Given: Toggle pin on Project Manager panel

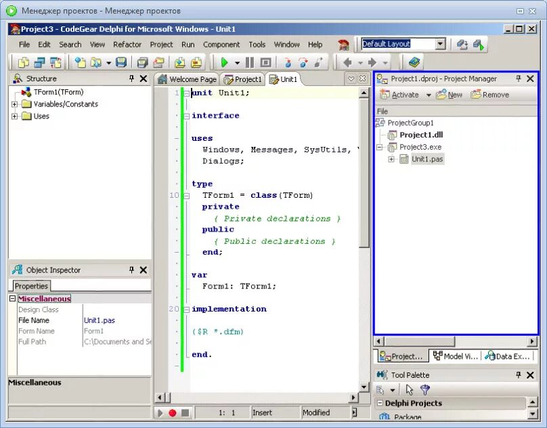Looking at the screenshot, I should (519, 79).
